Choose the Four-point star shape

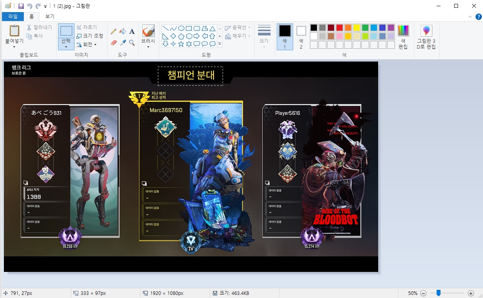pos(173,44)
